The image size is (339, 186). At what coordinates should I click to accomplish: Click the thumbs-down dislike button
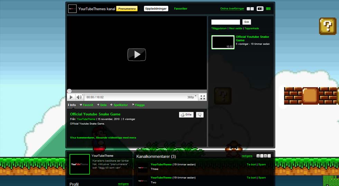(200, 115)
